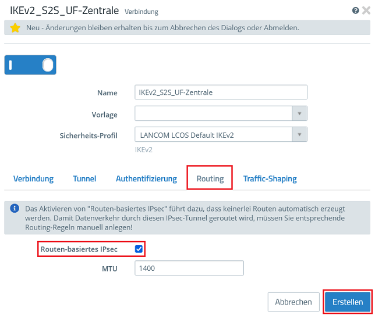Click the blue info icon in the hint box
Screen dimensions: 375x315
14,208
